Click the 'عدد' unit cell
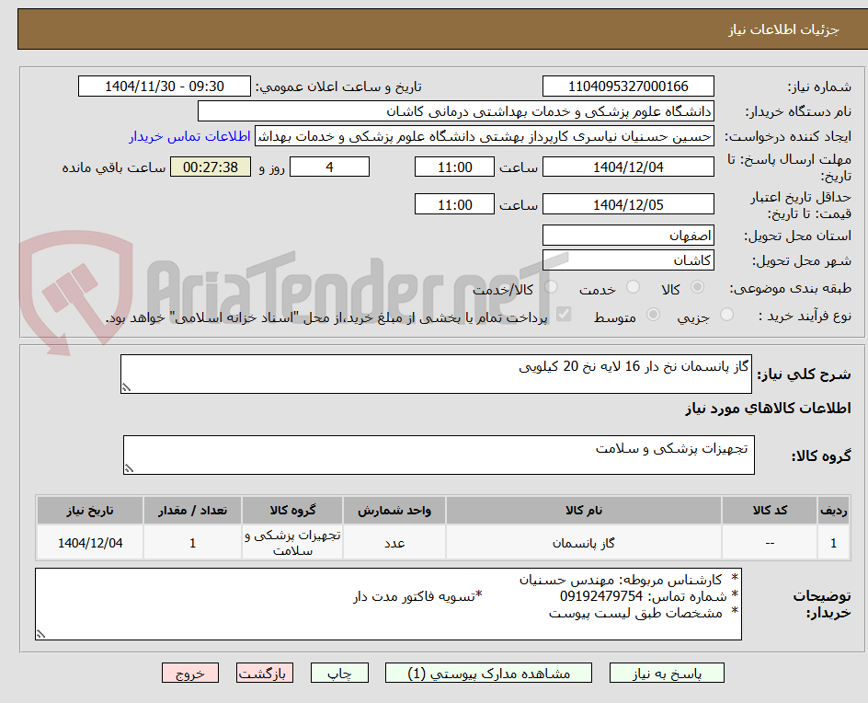Image resolution: width=868 pixels, height=703 pixels. pos(394,543)
